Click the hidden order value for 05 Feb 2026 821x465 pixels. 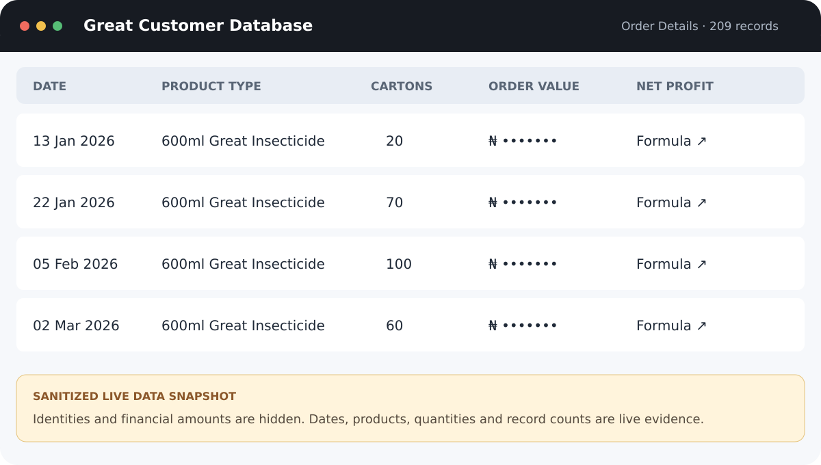[x=523, y=264]
